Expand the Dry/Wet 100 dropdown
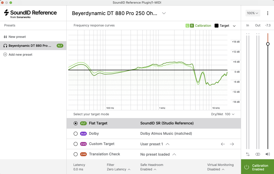Viewport: 274px width, 174px height. pos(223,114)
